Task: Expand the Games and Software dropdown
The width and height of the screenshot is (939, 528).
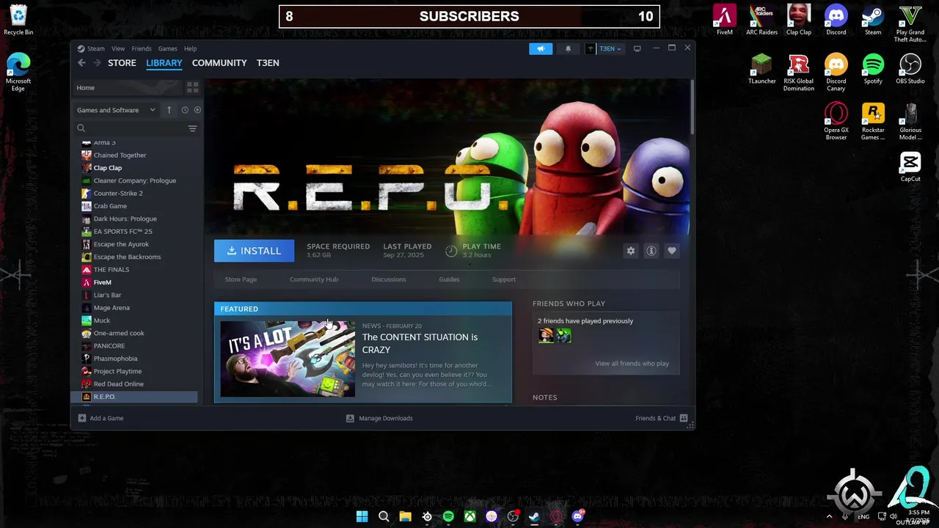Action: click(117, 110)
